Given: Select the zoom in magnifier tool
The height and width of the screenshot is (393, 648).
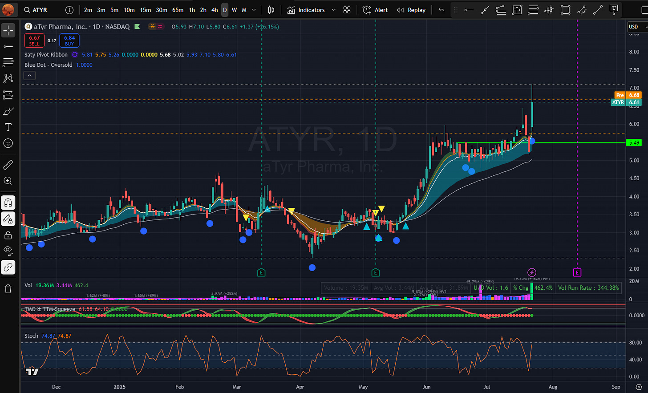Looking at the screenshot, I should click(x=8, y=181).
